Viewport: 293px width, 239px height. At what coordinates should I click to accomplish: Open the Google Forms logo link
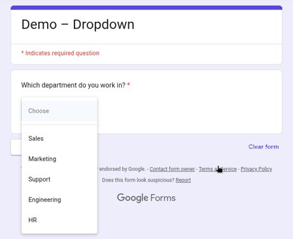[146, 198]
